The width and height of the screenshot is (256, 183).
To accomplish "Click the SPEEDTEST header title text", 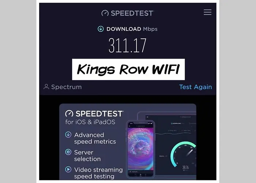I will click(132, 13).
